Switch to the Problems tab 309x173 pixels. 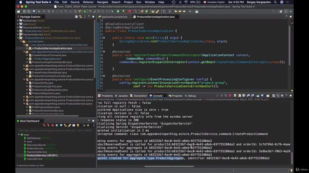pos(105,96)
